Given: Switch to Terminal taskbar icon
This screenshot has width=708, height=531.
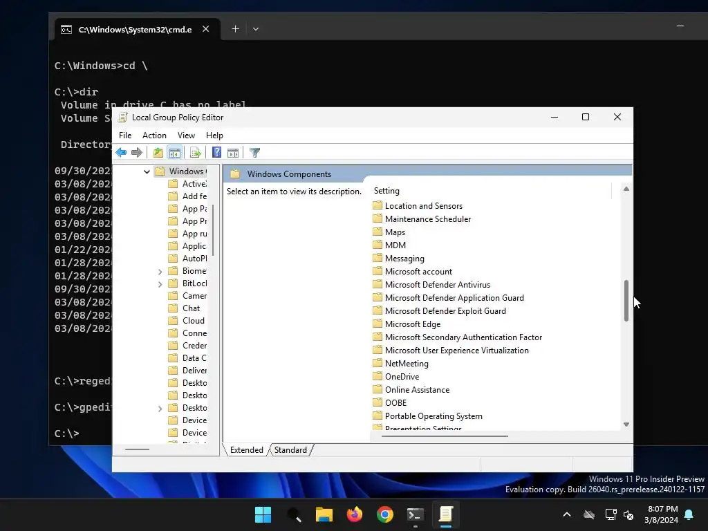Looking at the screenshot, I should pos(416,514).
